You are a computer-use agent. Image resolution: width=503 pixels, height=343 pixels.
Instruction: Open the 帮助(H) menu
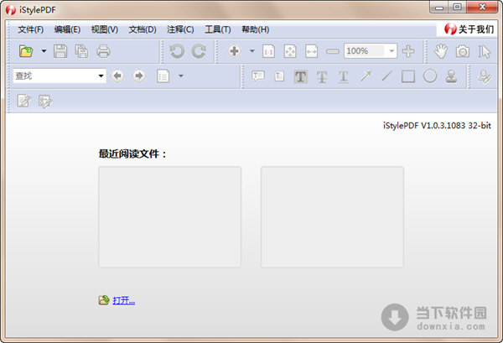(x=255, y=29)
